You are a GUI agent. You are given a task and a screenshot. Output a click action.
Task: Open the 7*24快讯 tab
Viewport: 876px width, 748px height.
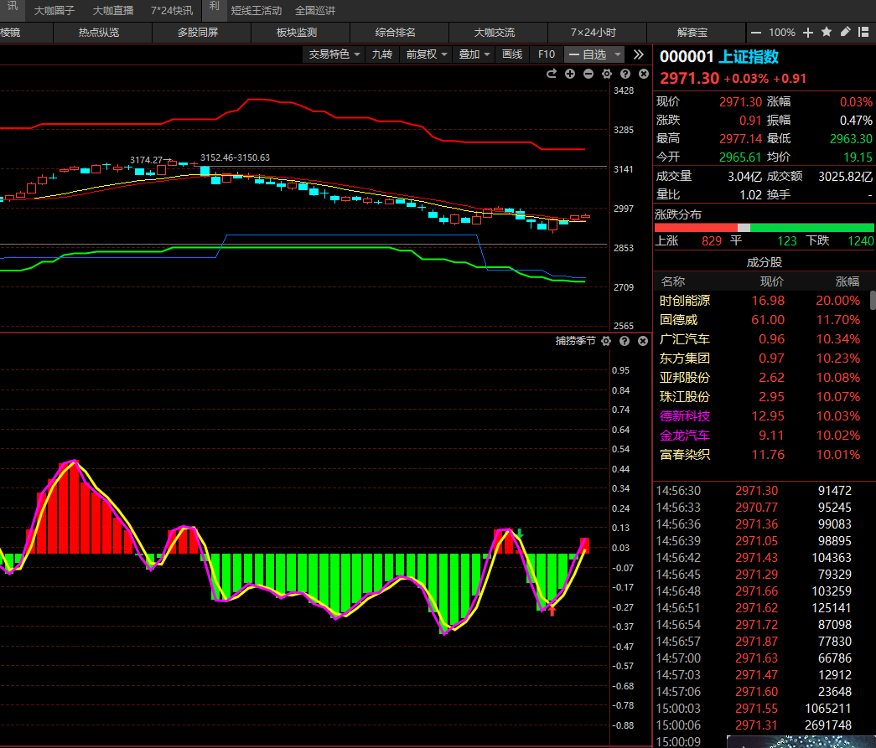click(171, 11)
